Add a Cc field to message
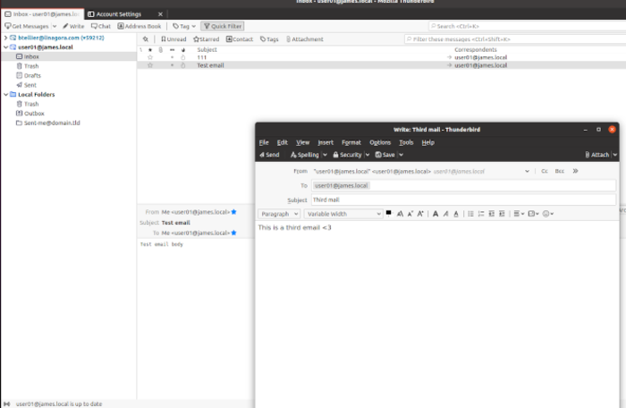 tap(544, 171)
